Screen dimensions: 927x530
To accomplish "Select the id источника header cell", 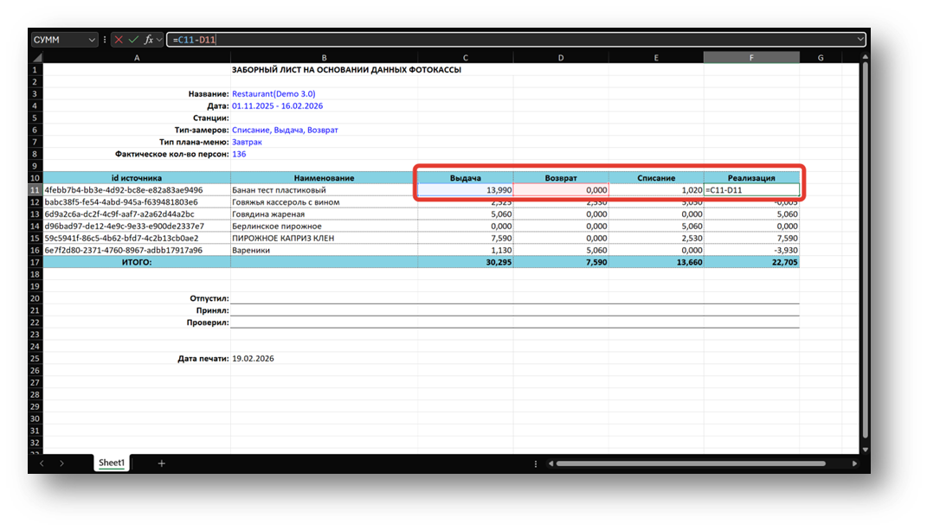I will (x=137, y=178).
